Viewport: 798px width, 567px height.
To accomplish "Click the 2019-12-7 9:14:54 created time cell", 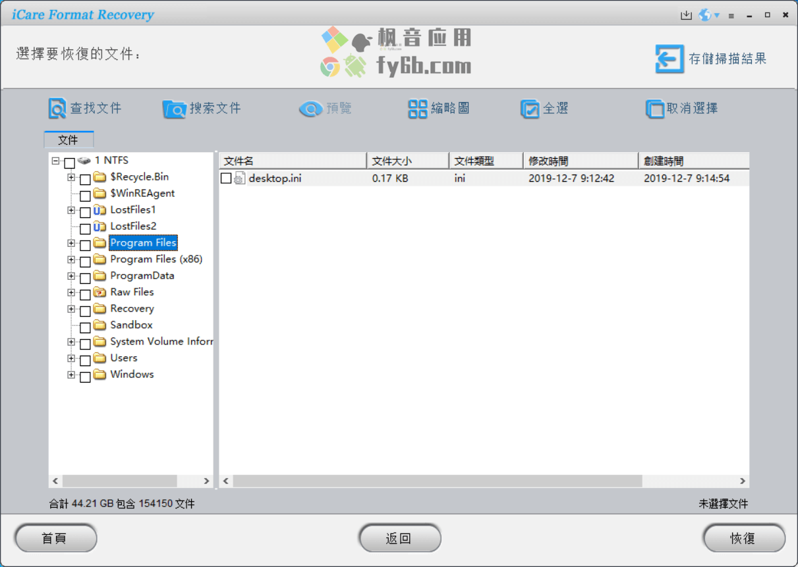I will 686,178.
